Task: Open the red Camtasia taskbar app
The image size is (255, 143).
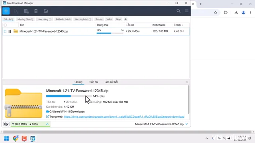Action: pyautogui.click(x=24, y=138)
